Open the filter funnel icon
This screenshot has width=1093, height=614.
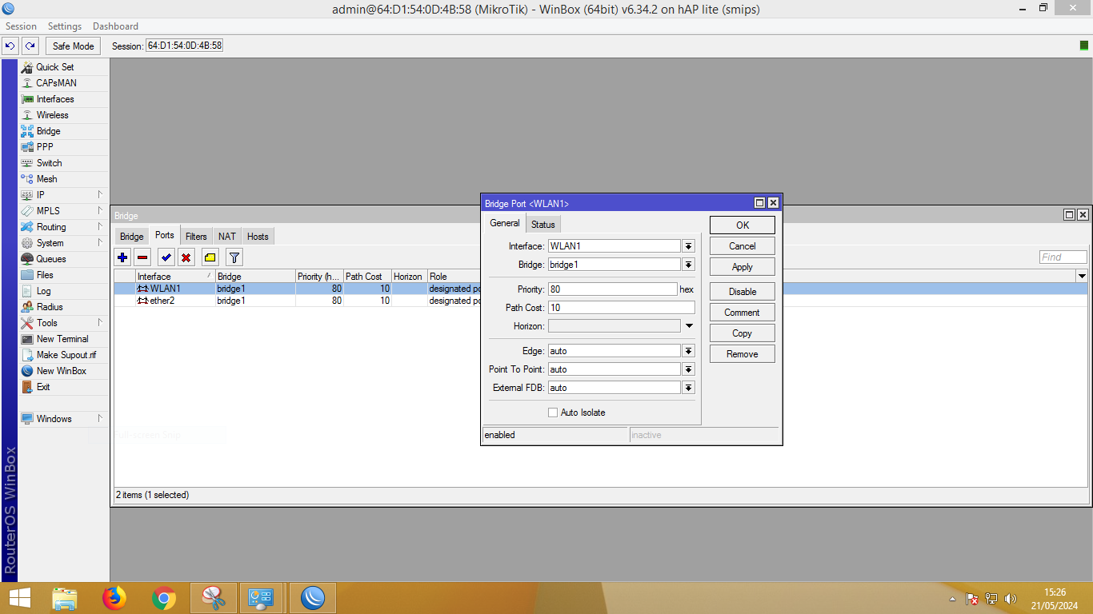(x=234, y=257)
